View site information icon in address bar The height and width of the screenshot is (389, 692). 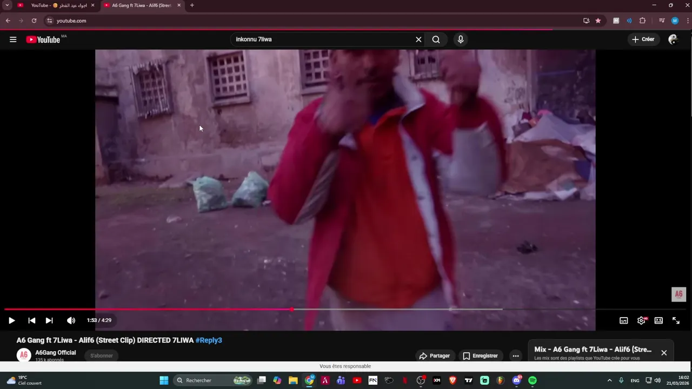click(49, 21)
